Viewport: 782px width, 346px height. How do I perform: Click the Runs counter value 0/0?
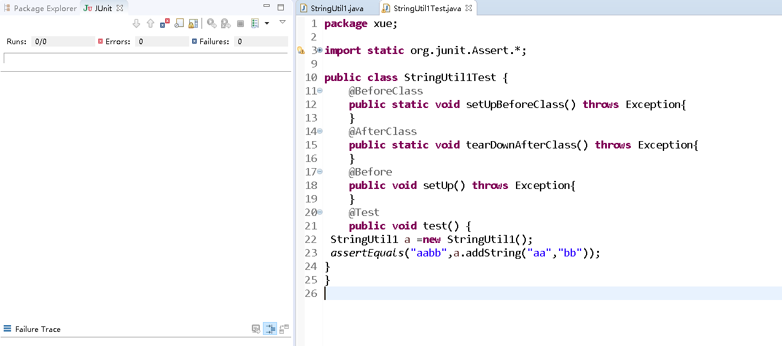pos(41,42)
